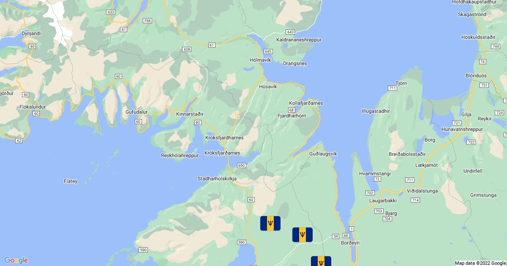Click the route 608 road shield
Viewport: 507px width, 266px height.
tap(187, 49)
